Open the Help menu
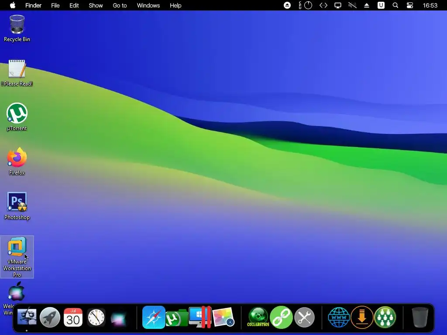The image size is (447, 335). pyautogui.click(x=175, y=5)
